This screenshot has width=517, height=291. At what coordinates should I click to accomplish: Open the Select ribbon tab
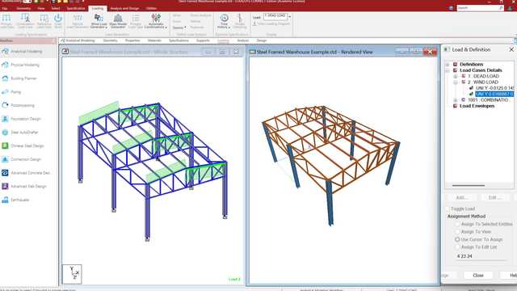click(56, 8)
